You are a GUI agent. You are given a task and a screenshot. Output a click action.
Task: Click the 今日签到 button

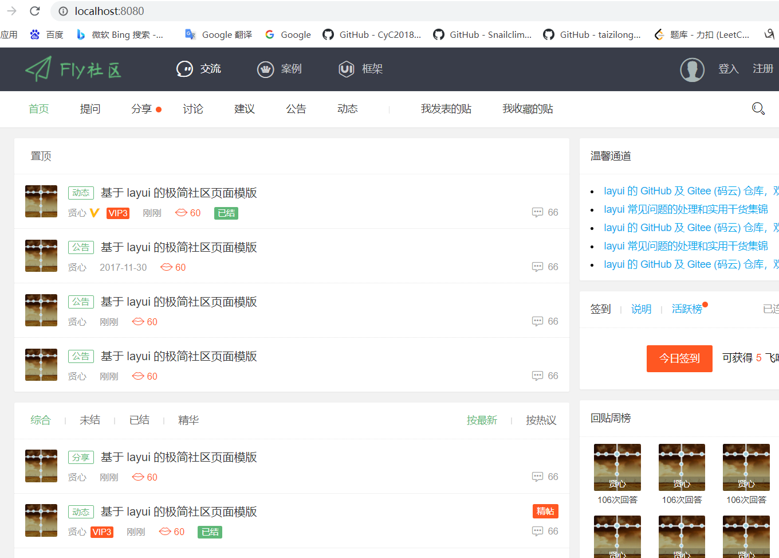pos(679,358)
